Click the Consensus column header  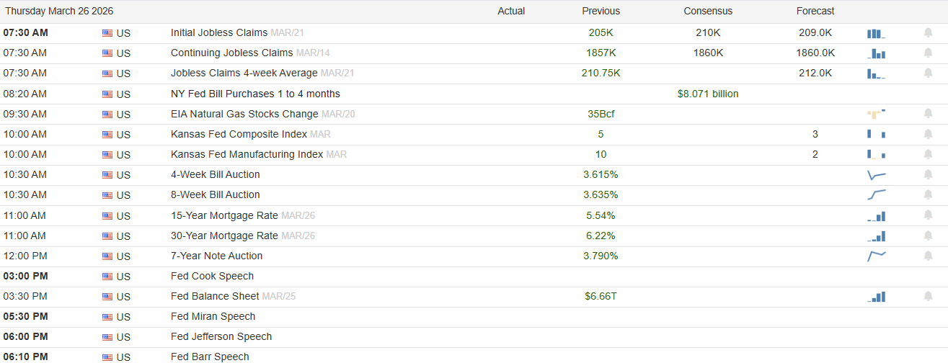pos(708,11)
